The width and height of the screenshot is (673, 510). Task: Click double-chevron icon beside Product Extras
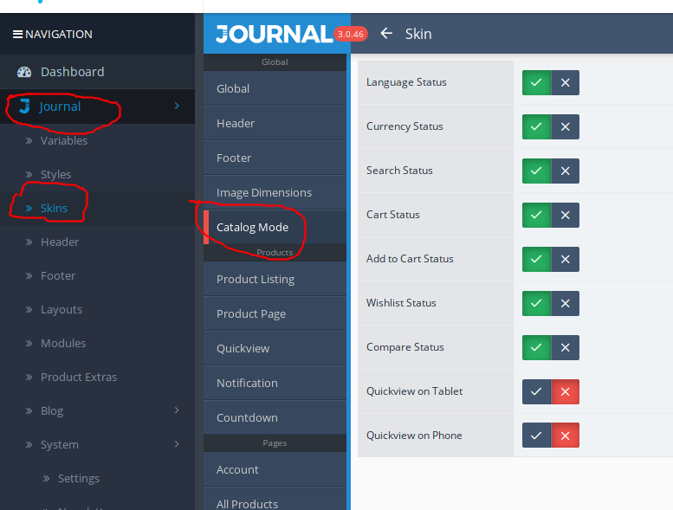point(29,377)
